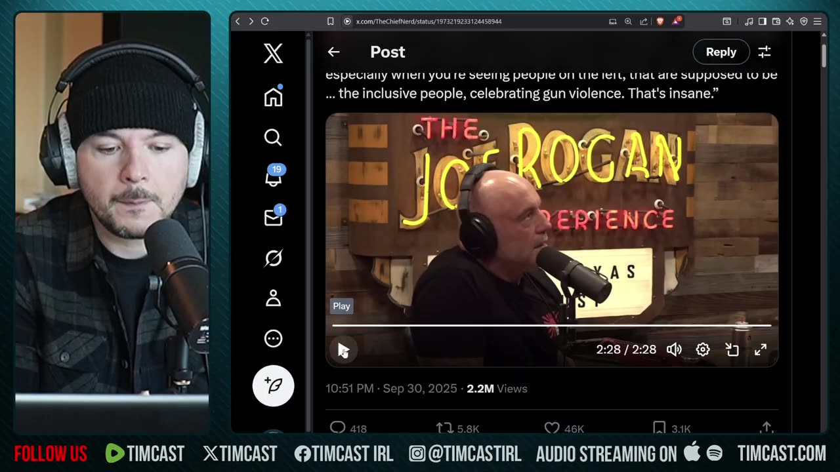This screenshot has height=472, width=840.
Task: Share the post via upload arrow icon
Action: click(766, 427)
